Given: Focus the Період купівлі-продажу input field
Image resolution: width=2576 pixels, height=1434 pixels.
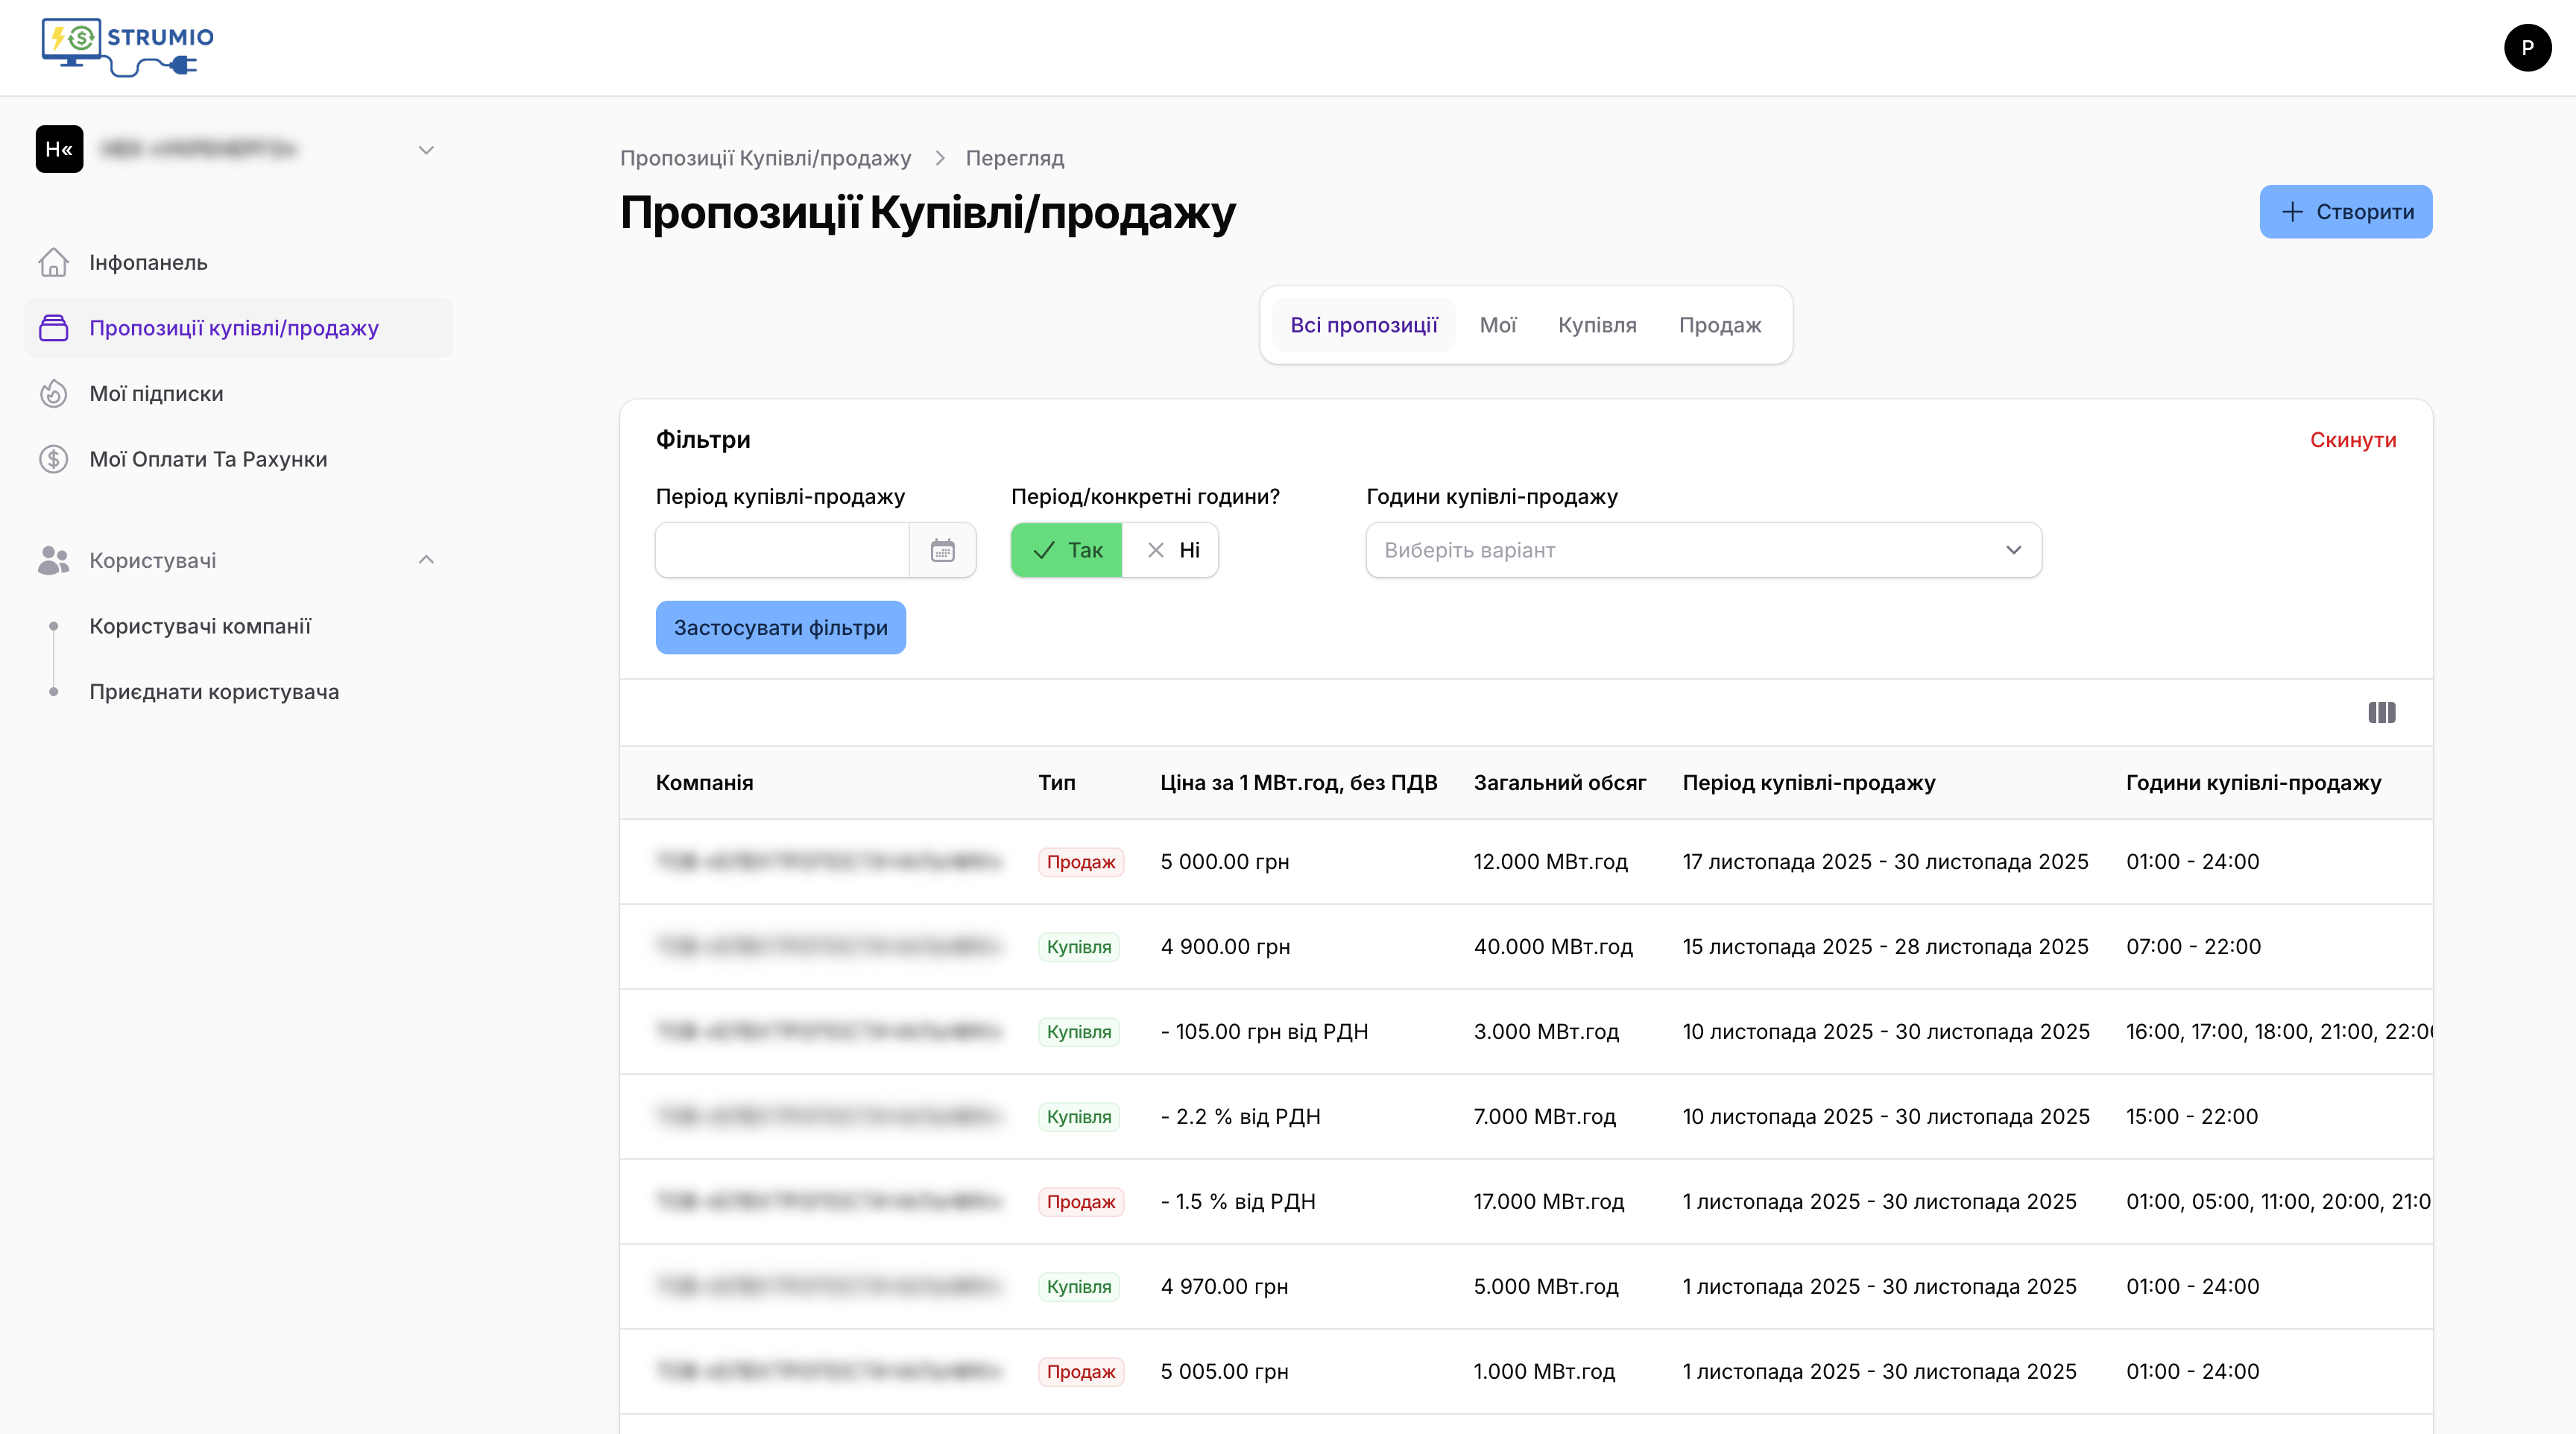Looking at the screenshot, I should pos(782,550).
